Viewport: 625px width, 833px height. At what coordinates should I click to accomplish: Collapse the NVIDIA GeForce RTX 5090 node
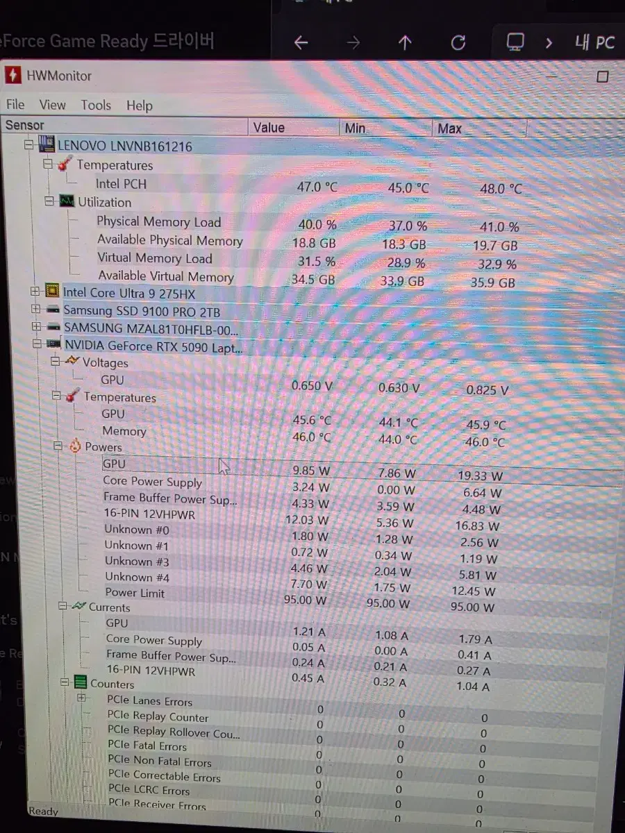(x=37, y=344)
